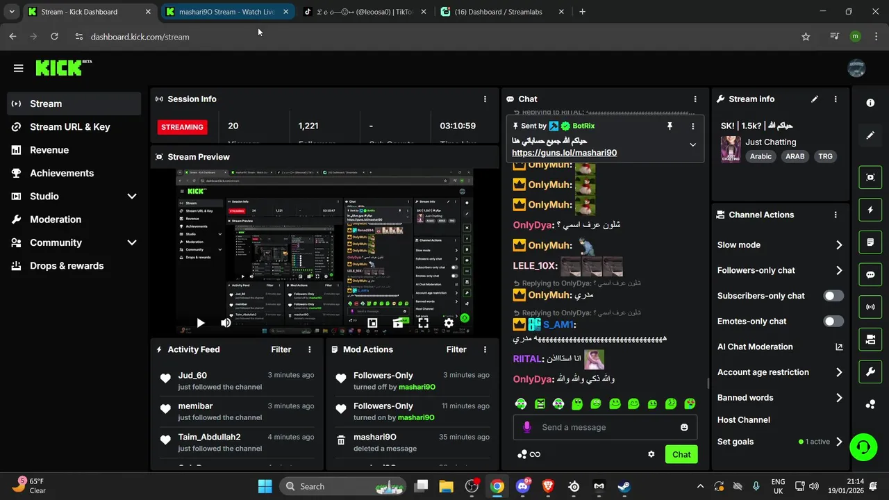The image size is (889, 500).
Task: Open Followers-only chat settings arrow
Action: pyautogui.click(x=839, y=270)
